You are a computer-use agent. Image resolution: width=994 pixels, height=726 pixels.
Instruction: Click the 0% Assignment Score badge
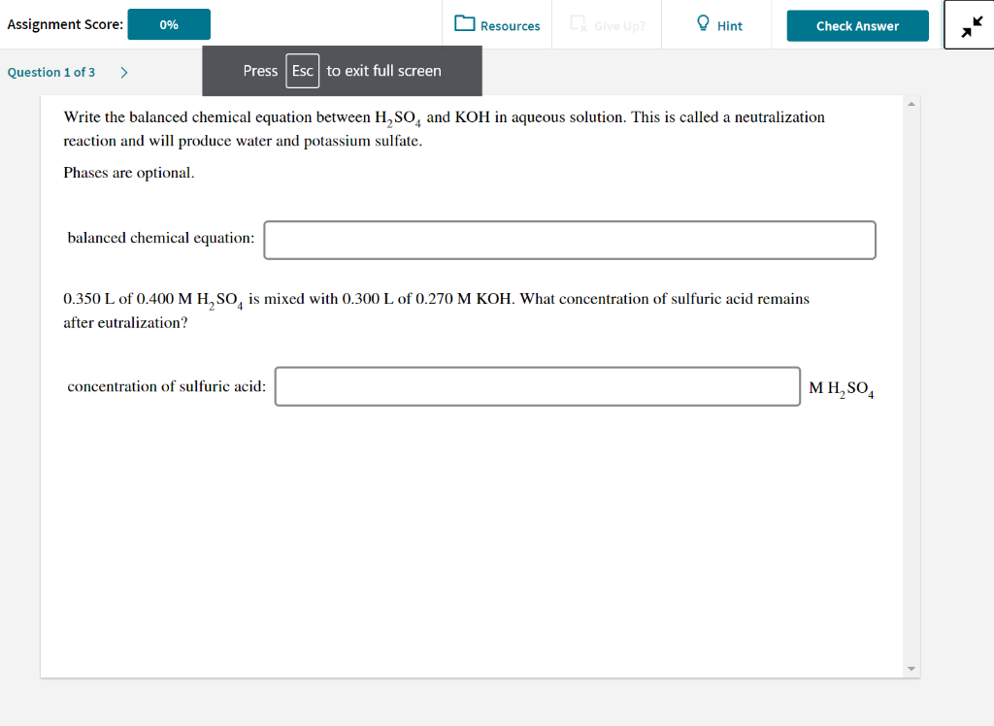coord(168,23)
